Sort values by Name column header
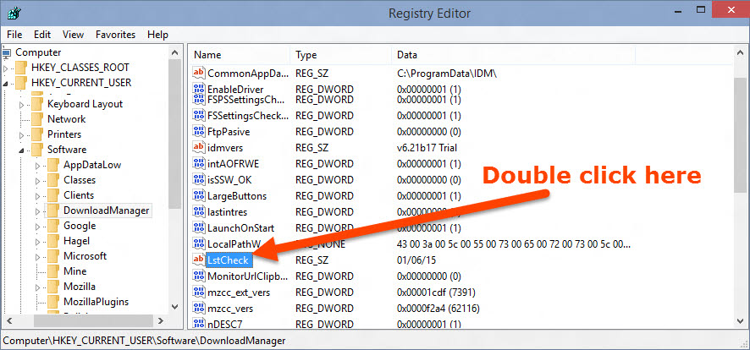Viewport: 750px width, 350px height. click(237, 55)
